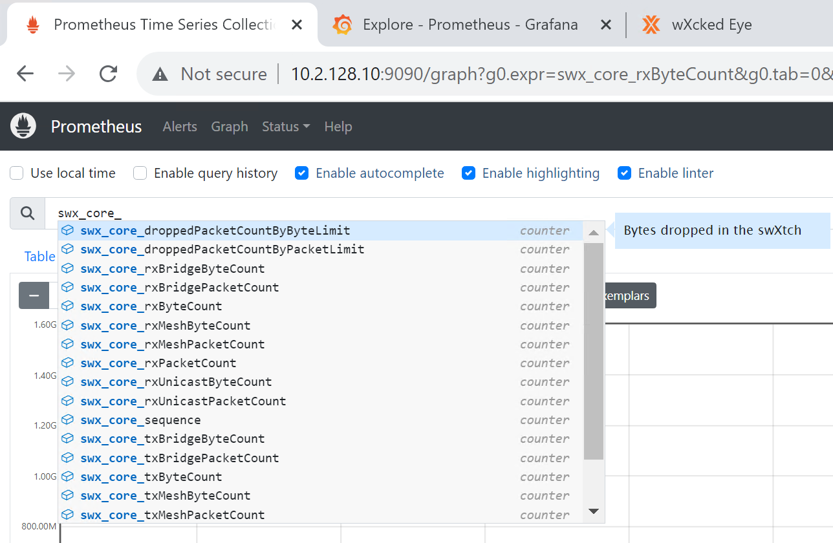
Task: Click the browser back arrow
Action: click(25, 74)
